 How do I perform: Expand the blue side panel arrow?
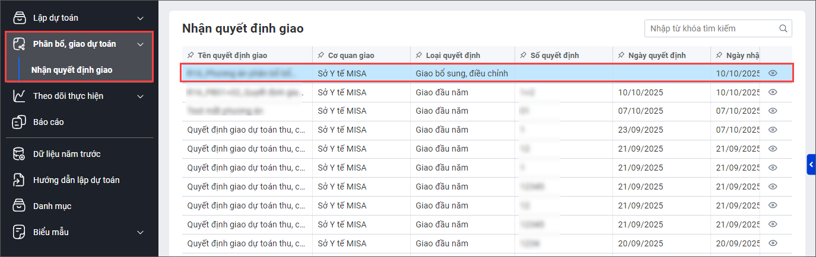(x=811, y=165)
